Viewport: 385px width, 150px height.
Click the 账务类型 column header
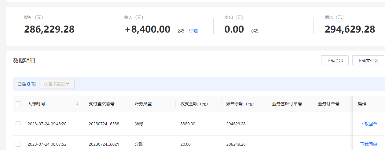click(143, 104)
